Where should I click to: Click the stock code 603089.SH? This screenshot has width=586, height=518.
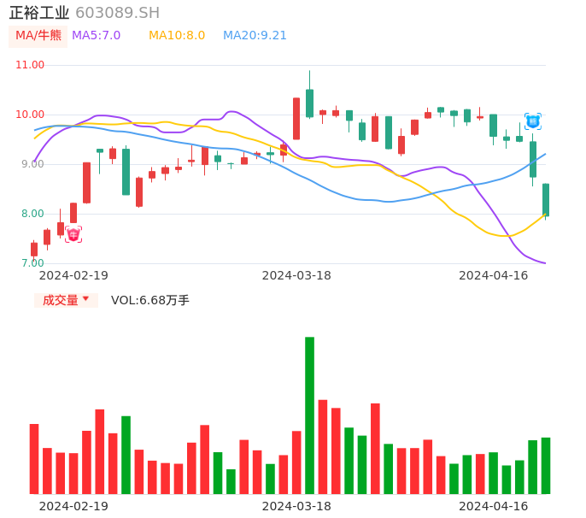[x=117, y=13]
